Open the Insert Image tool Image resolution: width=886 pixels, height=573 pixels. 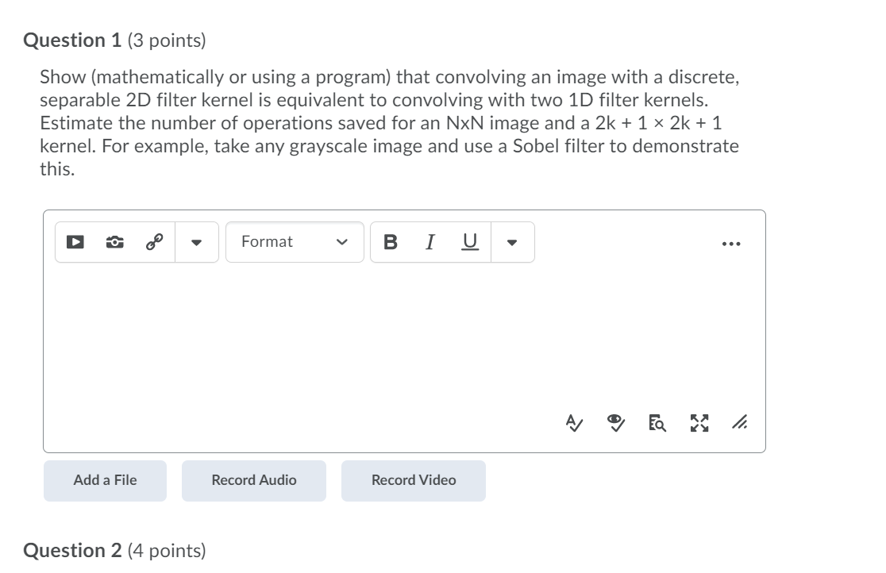pos(114,242)
